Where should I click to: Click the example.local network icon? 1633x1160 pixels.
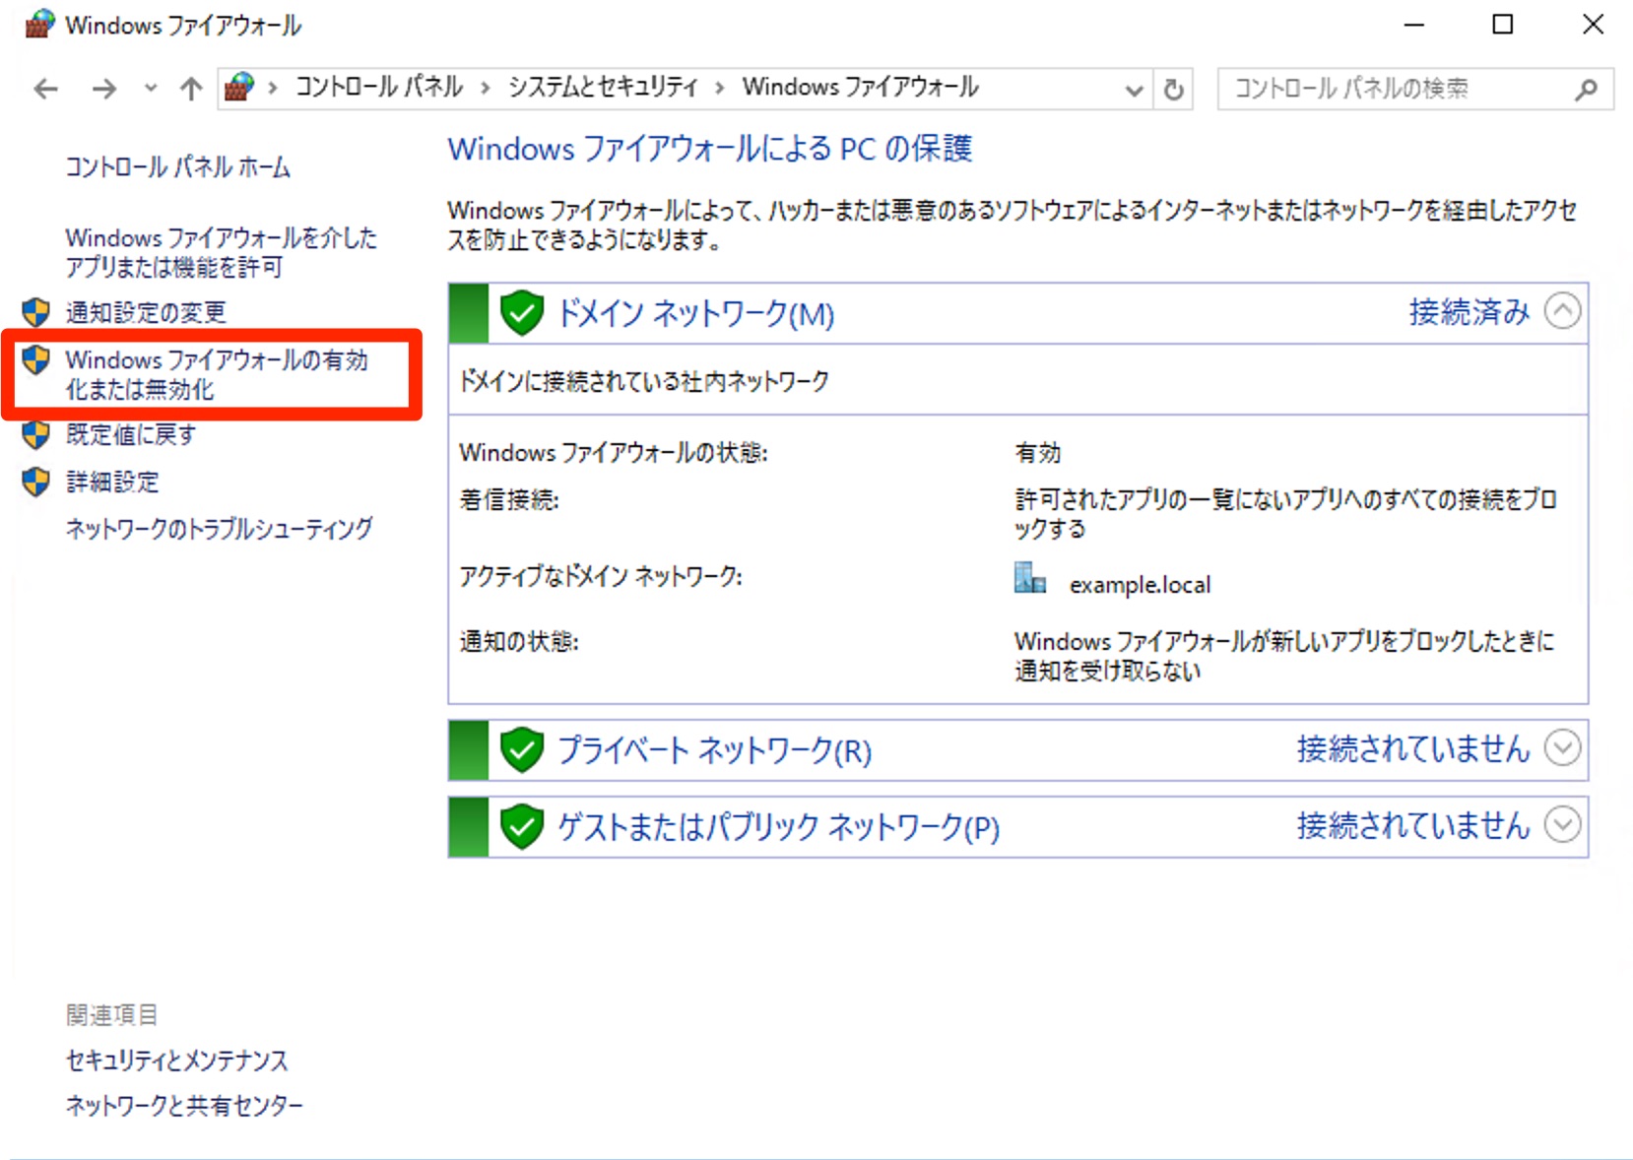1029,578
